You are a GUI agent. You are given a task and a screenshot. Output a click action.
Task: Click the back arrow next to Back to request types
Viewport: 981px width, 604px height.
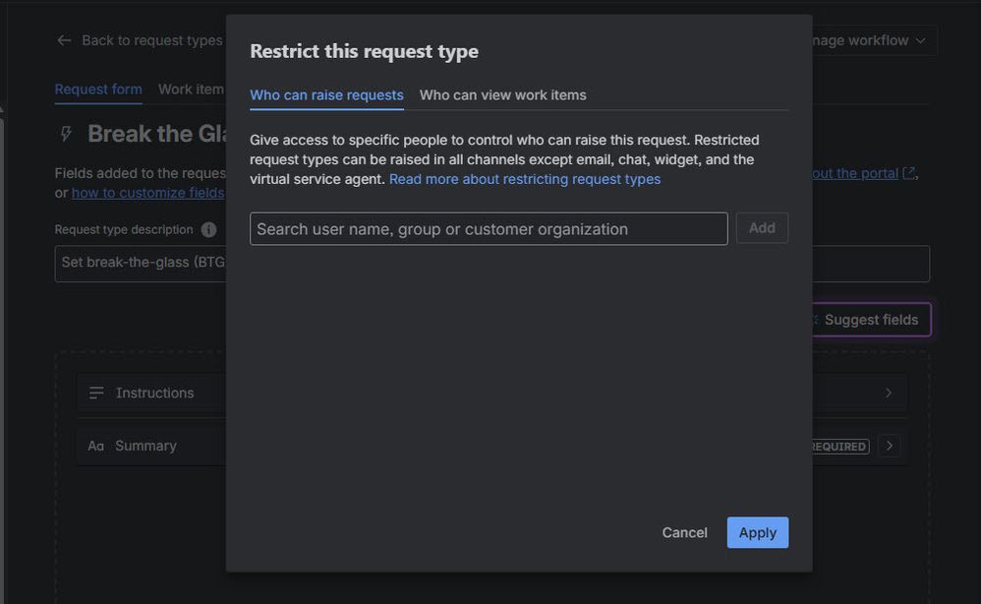pos(63,39)
